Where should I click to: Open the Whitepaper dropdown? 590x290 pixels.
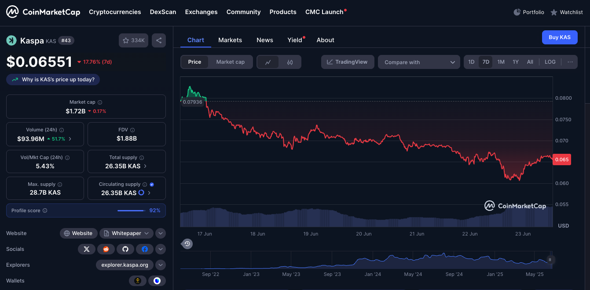click(126, 233)
